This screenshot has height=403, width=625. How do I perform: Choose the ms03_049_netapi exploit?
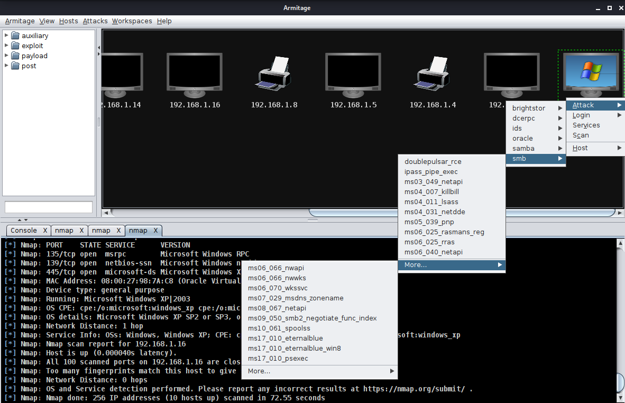pos(452,181)
